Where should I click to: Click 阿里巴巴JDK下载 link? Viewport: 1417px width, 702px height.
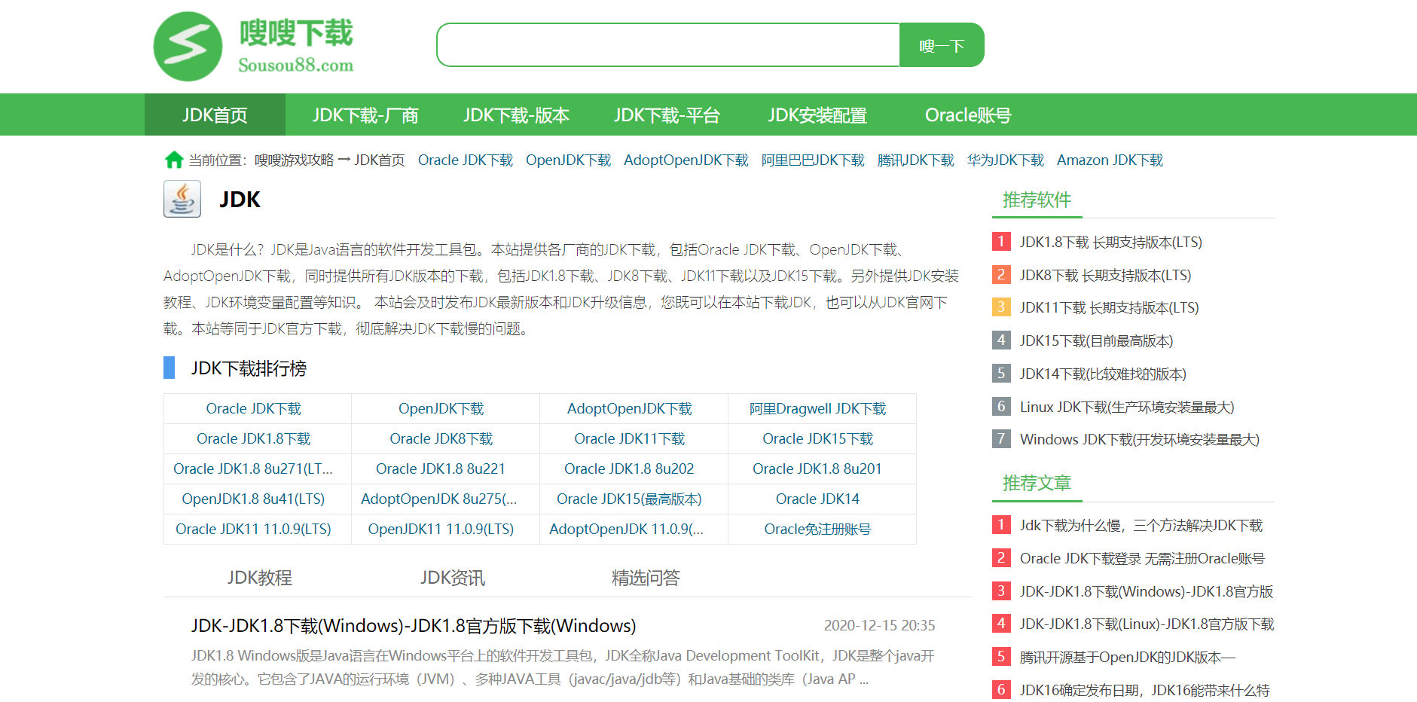813,160
